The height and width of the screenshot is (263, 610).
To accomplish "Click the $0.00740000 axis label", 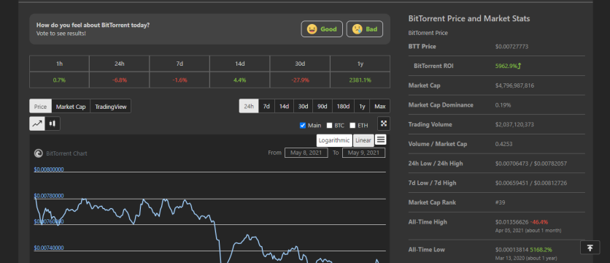I will click(49, 248).
